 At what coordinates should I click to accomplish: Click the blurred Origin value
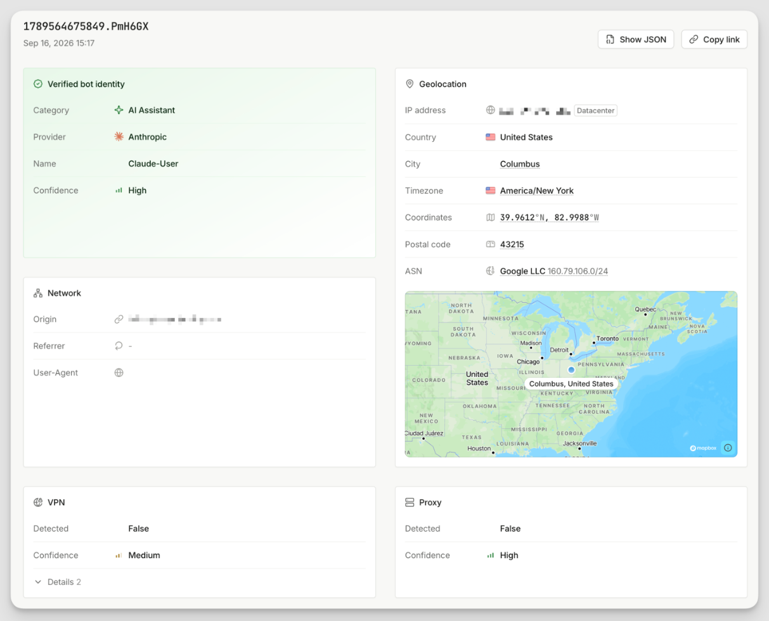tap(175, 319)
